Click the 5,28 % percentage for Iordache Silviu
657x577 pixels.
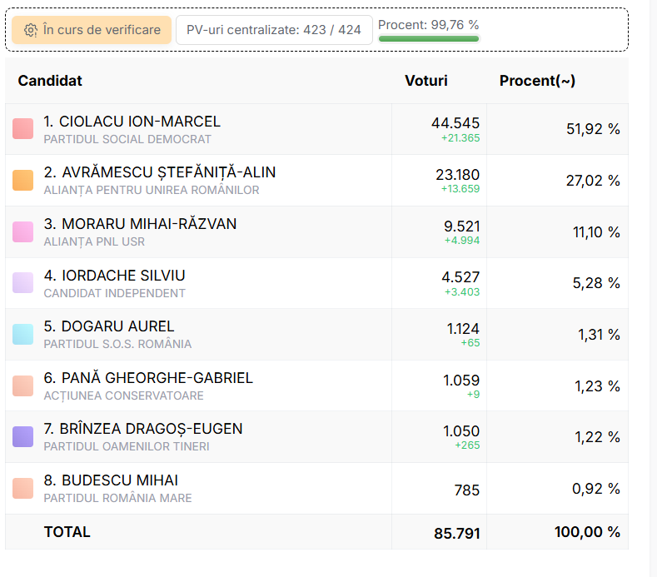click(595, 283)
